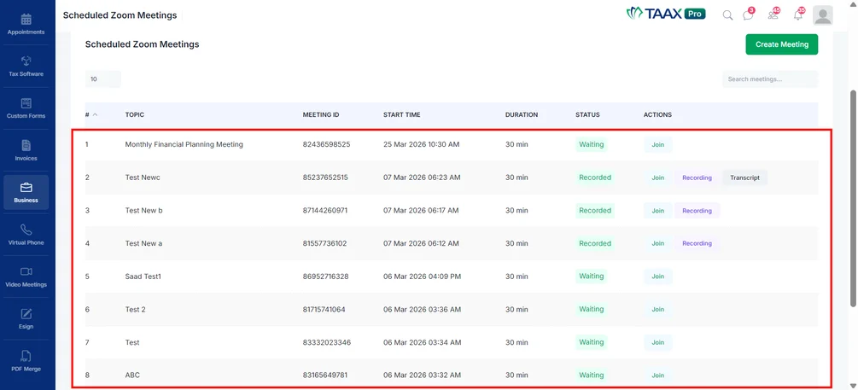Screen dimensions: 858x390
Task: Open the rows-per-page selector showing 10
Action: pos(102,79)
